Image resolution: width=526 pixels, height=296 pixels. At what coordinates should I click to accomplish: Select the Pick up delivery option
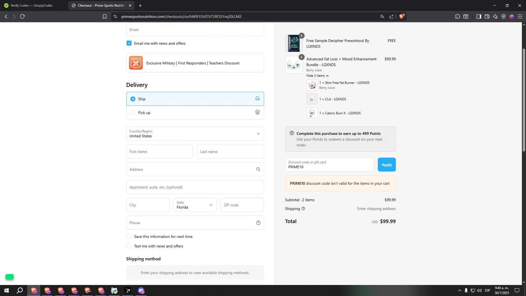[x=133, y=113]
